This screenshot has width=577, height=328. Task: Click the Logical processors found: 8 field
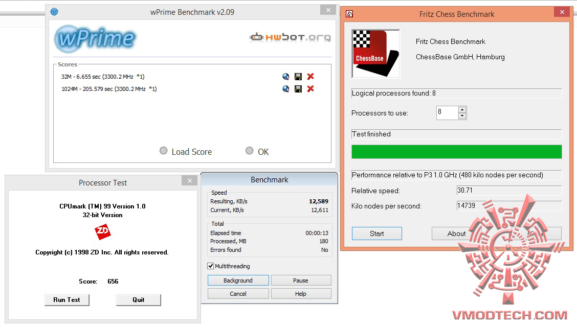(x=457, y=93)
